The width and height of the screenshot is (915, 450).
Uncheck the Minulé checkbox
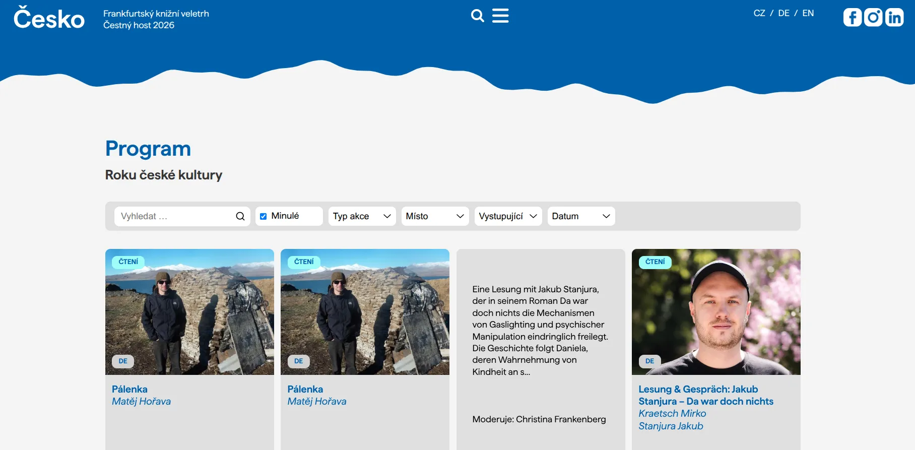tap(263, 216)
